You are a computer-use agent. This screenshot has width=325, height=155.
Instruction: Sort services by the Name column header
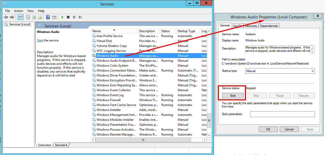[x=114, y=31]
